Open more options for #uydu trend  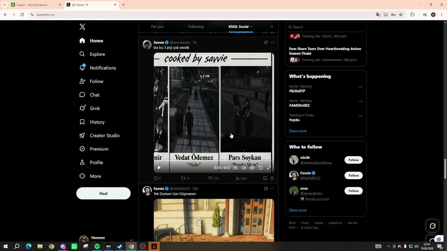pos(360,116)
